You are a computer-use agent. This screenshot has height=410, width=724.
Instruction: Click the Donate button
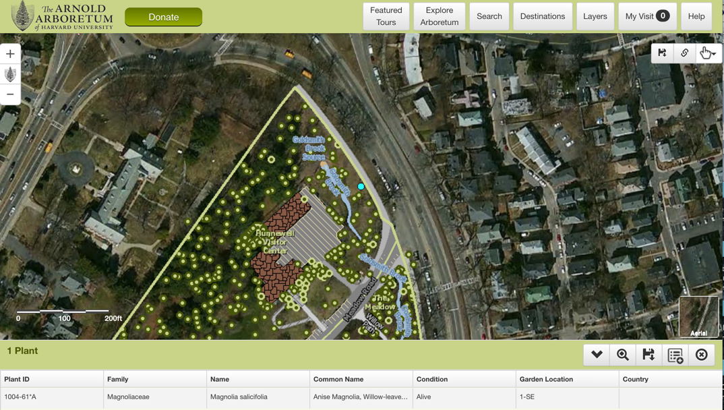163,17
